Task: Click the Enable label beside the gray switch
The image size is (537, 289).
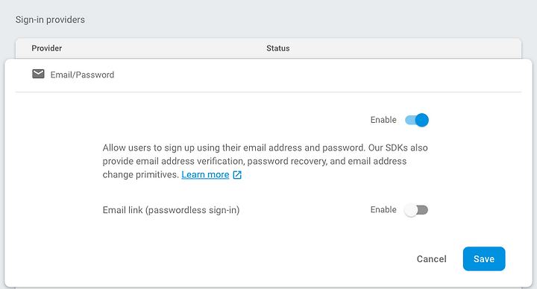Action: click(383, 209)
